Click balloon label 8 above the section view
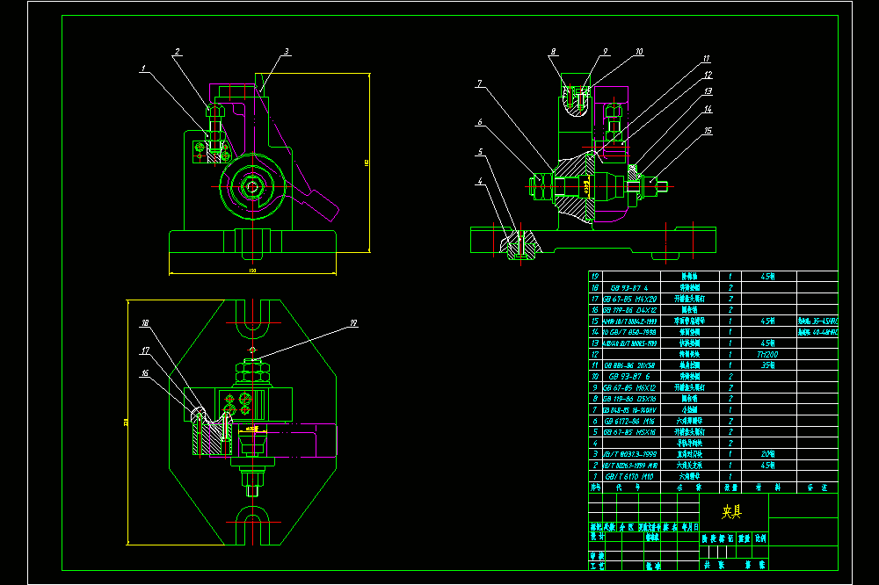 pyautogui.click(x=553, y=52)
